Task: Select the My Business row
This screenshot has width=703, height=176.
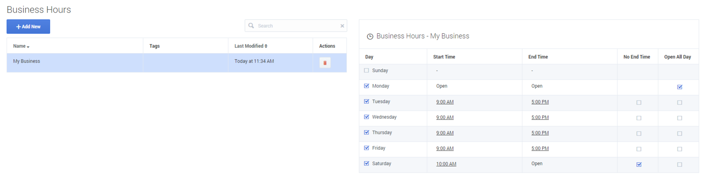Action: [x=75, y=61]
